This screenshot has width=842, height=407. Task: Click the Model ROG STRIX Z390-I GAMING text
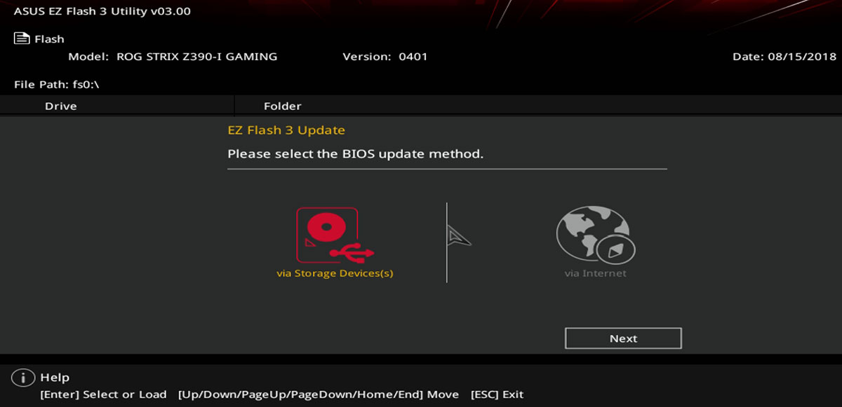[173, 57]
